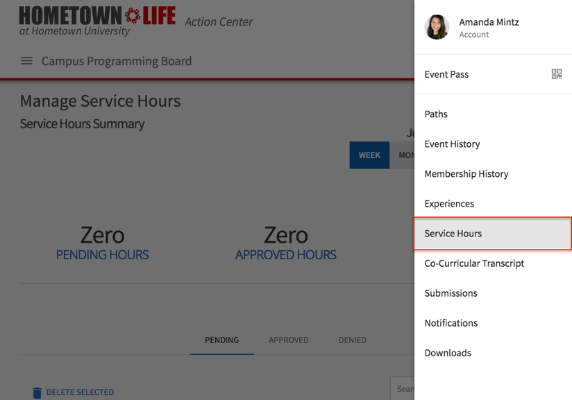Open Paths from the account menu
Image resolution: width=572 pixels, height=400 pixels.
436,114
